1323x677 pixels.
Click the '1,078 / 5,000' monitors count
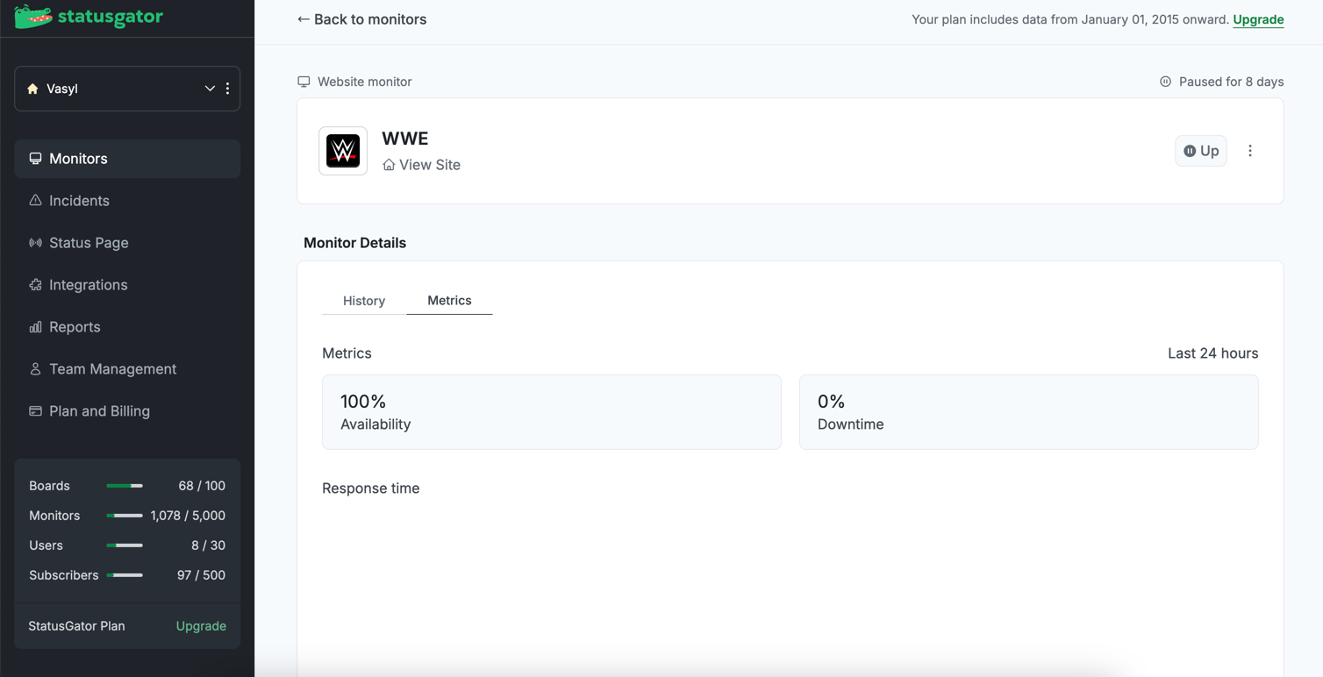(188, 516)
